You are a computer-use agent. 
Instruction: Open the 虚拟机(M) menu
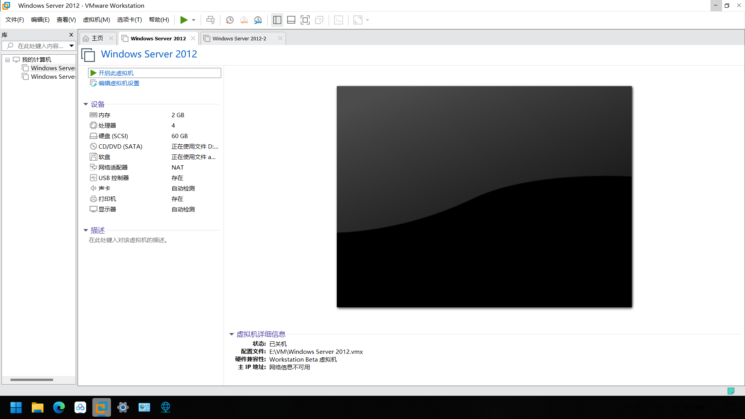(x=96, y=20)
